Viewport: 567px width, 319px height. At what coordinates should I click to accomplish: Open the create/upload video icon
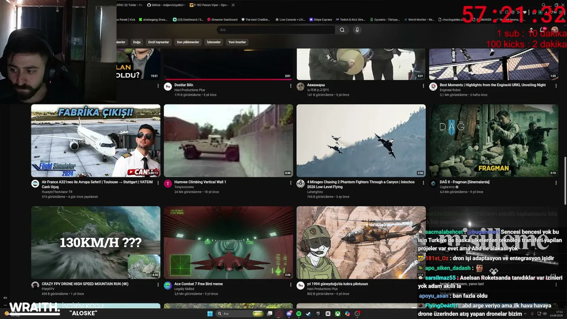coord(532,30)
